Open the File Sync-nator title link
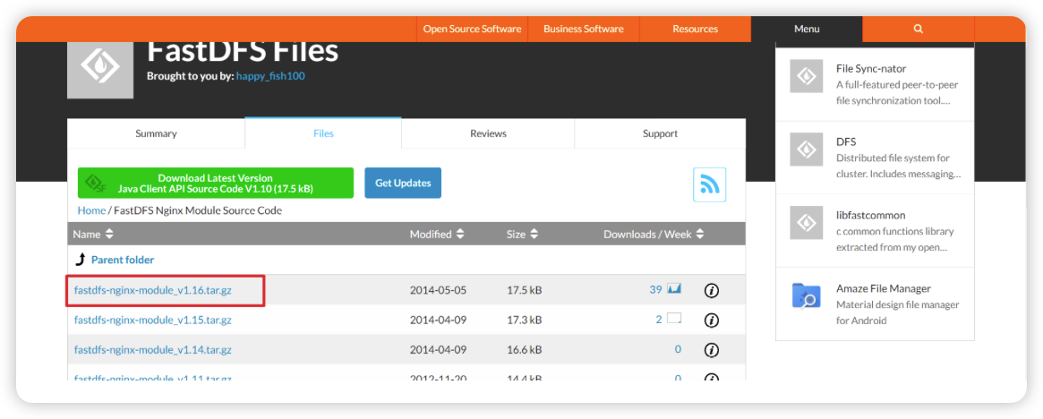The width and height of the screenshot is (1043, 419). click(x=871, y=69)
